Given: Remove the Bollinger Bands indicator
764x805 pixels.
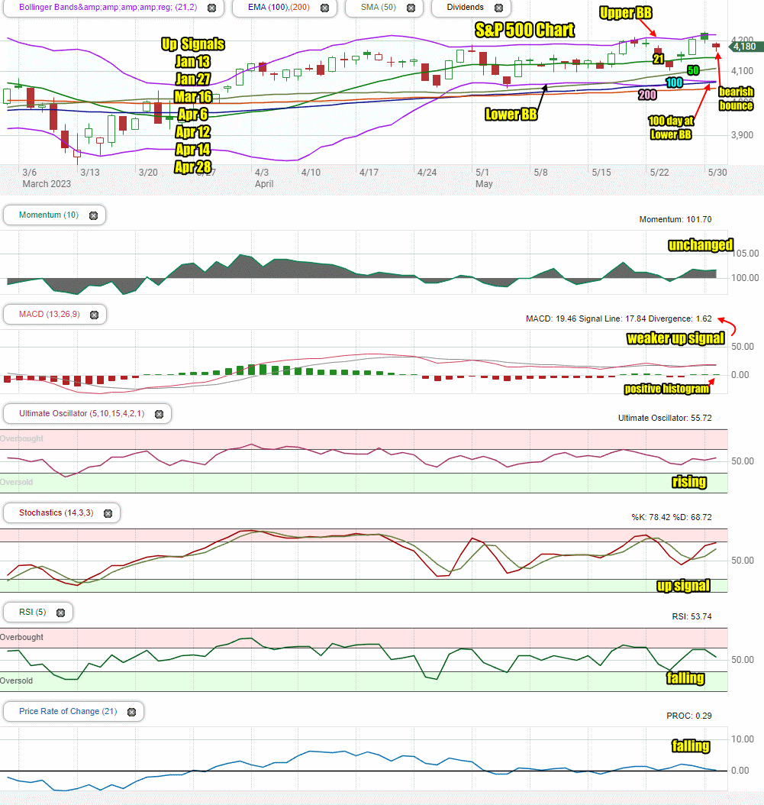Looking at the screenshot, I should coord(211,8).
